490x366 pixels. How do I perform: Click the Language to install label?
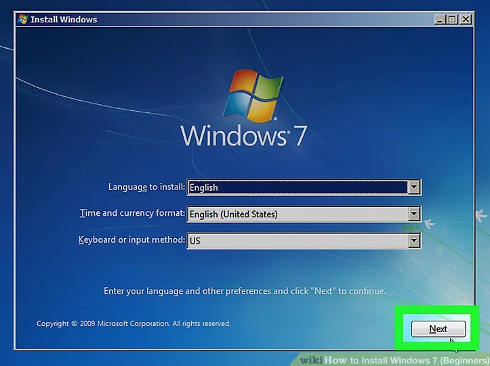pyautogui.click(x=146, y=187)
